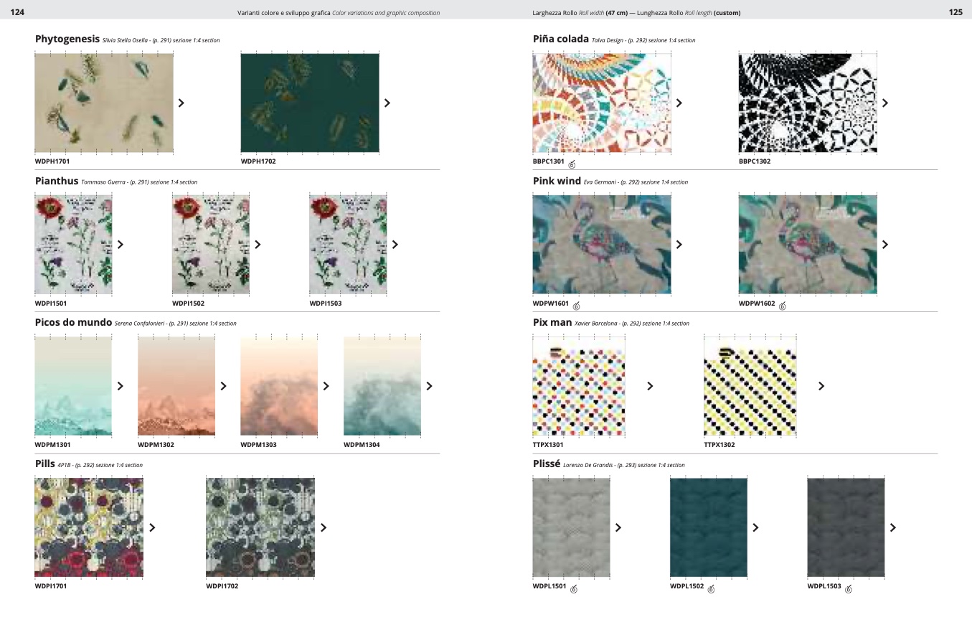
Task: Click the spiral icon beside WDPL1501
Action: [x=574, y=589]
